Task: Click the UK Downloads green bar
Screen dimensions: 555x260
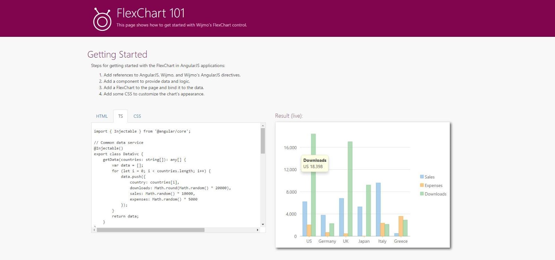Action: (x=350, y=189)
